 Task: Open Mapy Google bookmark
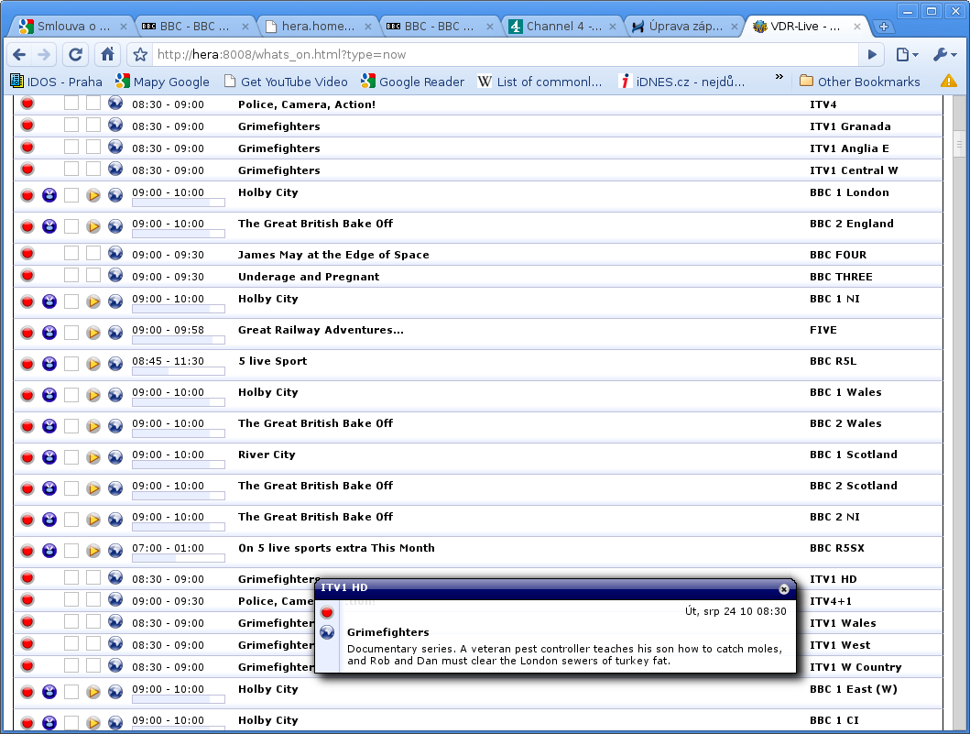tap(163, 82)
